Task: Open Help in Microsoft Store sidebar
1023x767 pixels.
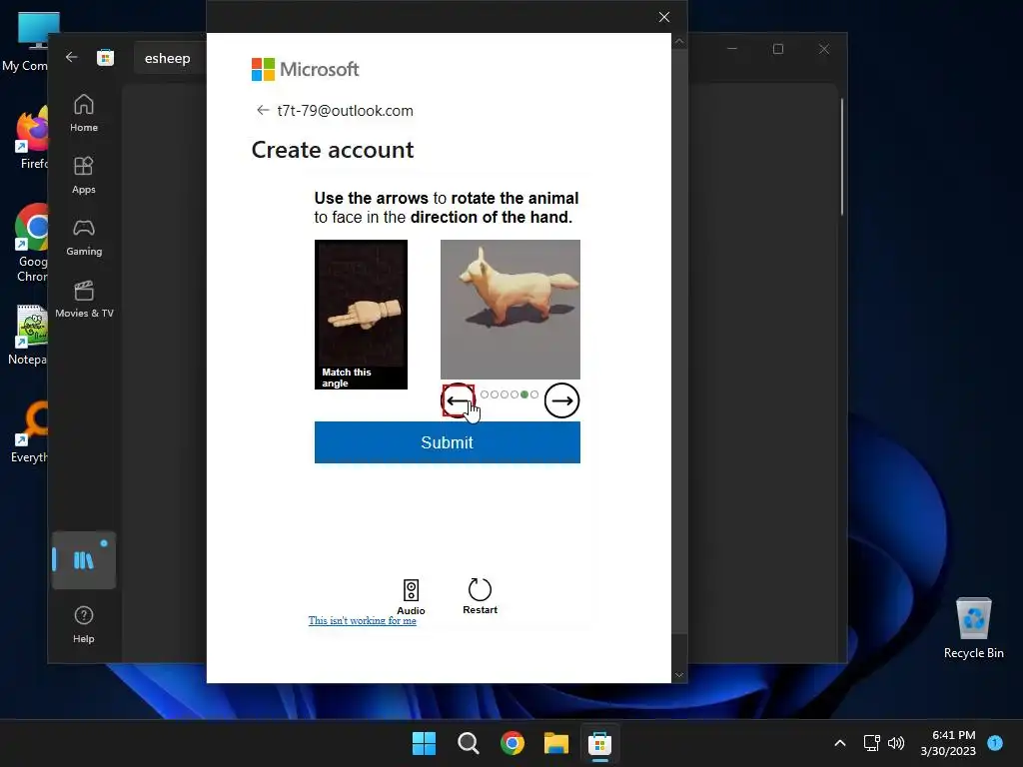Action: (x=84, y=625)
